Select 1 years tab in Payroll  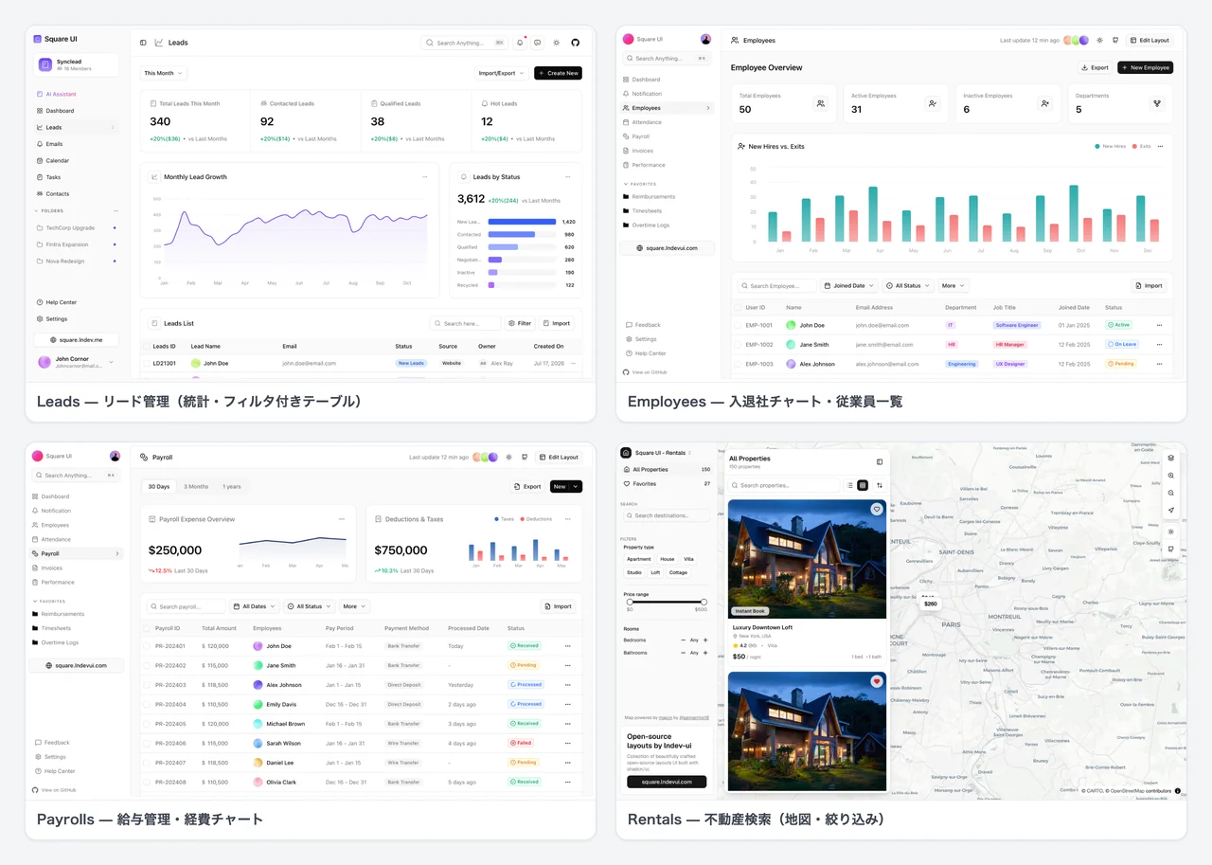(232, 486)
